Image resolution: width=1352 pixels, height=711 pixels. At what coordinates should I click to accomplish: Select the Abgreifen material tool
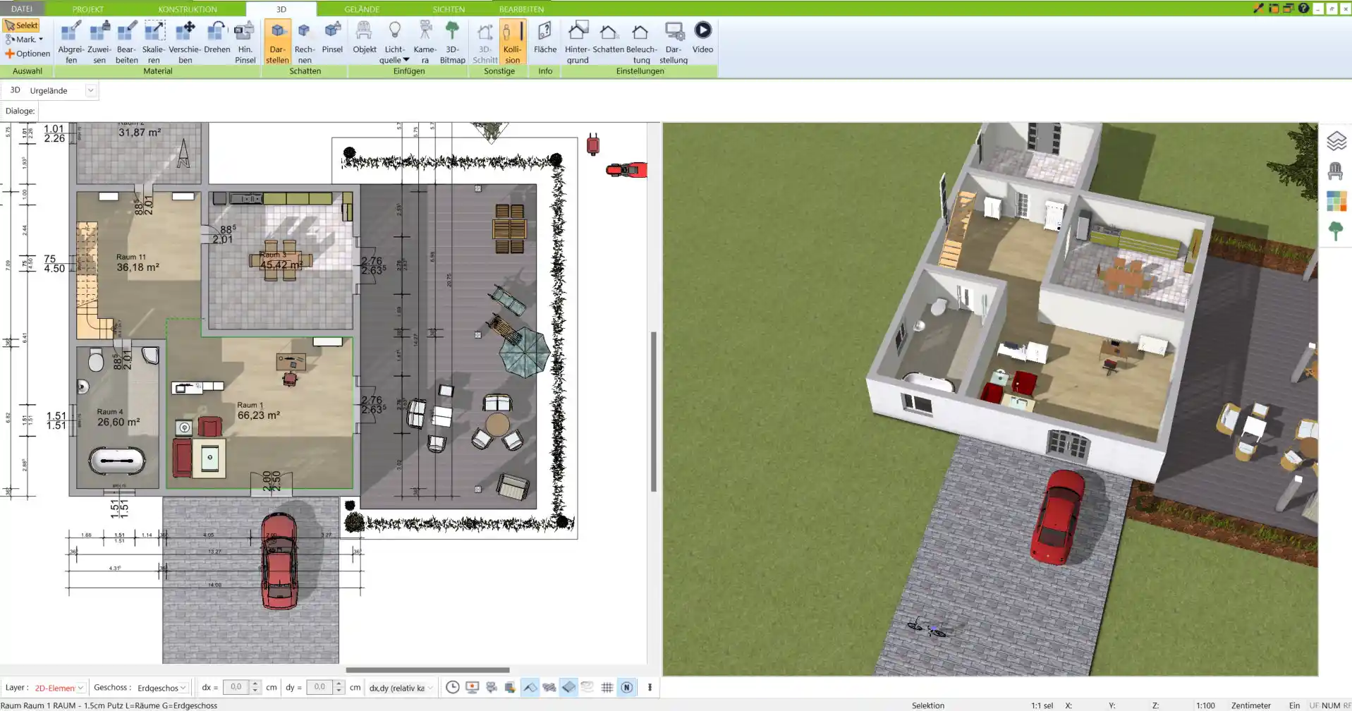(x=71, y=42)
